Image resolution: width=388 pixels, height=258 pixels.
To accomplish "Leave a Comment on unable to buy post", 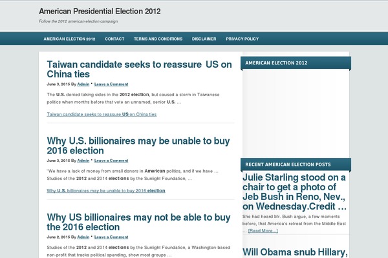I will [x=111, y=161].
